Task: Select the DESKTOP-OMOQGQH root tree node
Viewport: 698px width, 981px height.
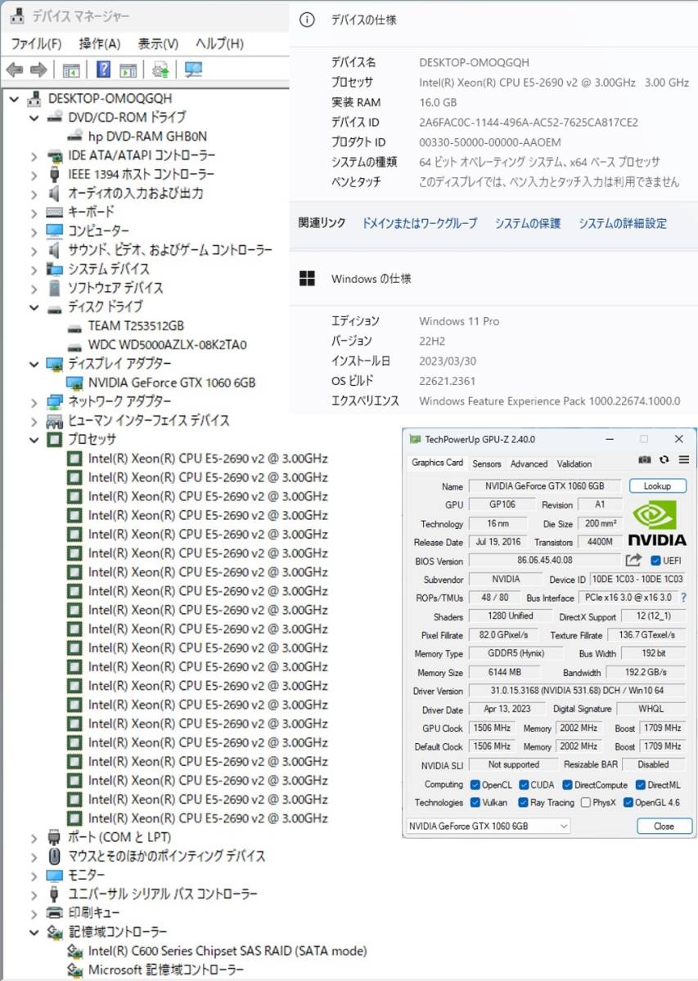Action: click(110, 98)
